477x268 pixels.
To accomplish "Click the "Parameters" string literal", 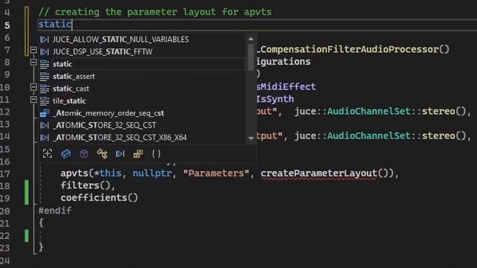I will [216, 173].
